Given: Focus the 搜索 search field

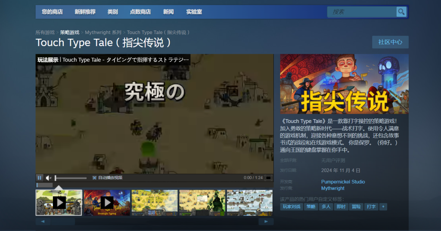Looking at the screenshot, I should tap(362, 12).
